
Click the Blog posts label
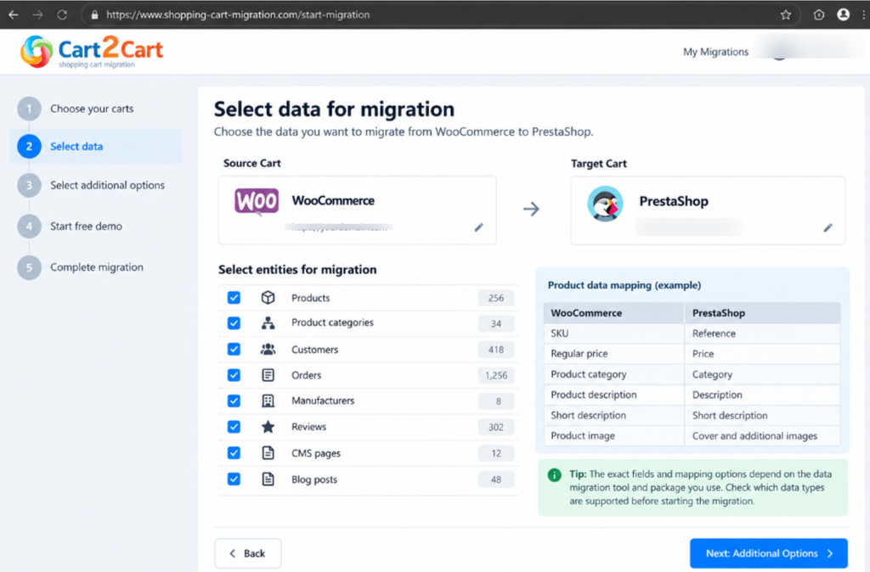coord(314,479)
